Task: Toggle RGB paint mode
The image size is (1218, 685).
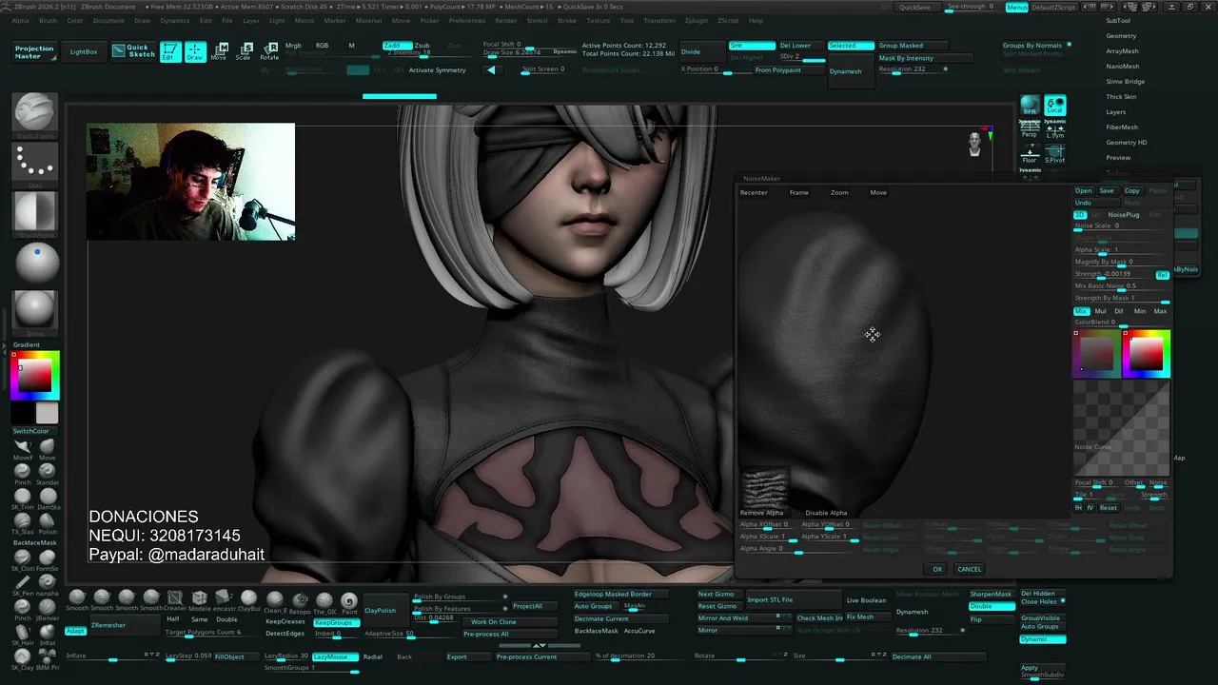Action: coord(322,45)
